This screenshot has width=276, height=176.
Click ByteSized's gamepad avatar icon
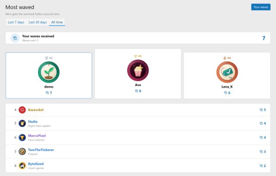pos(22,166)
